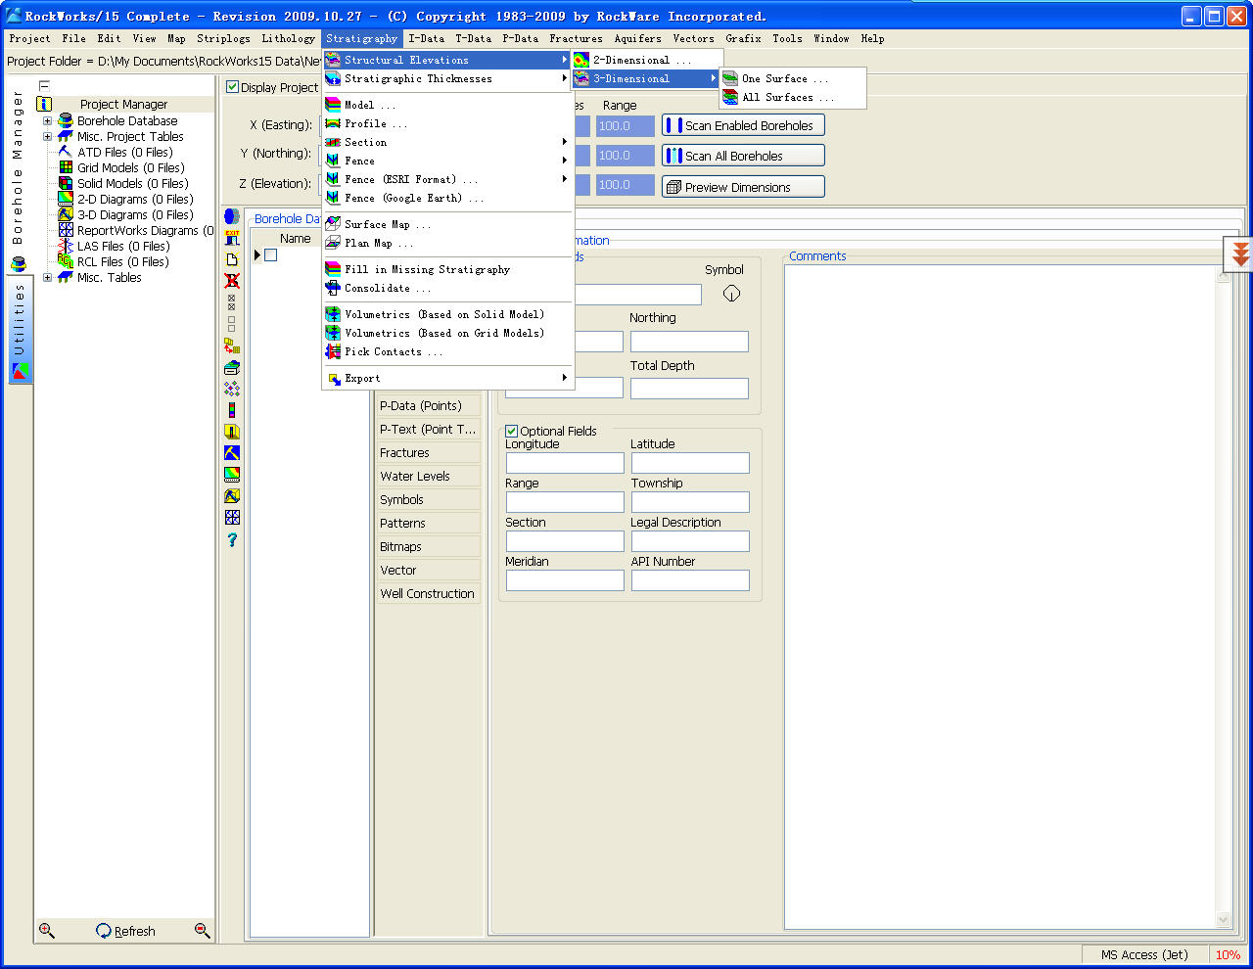Click the Township input field

coord(690,502)
